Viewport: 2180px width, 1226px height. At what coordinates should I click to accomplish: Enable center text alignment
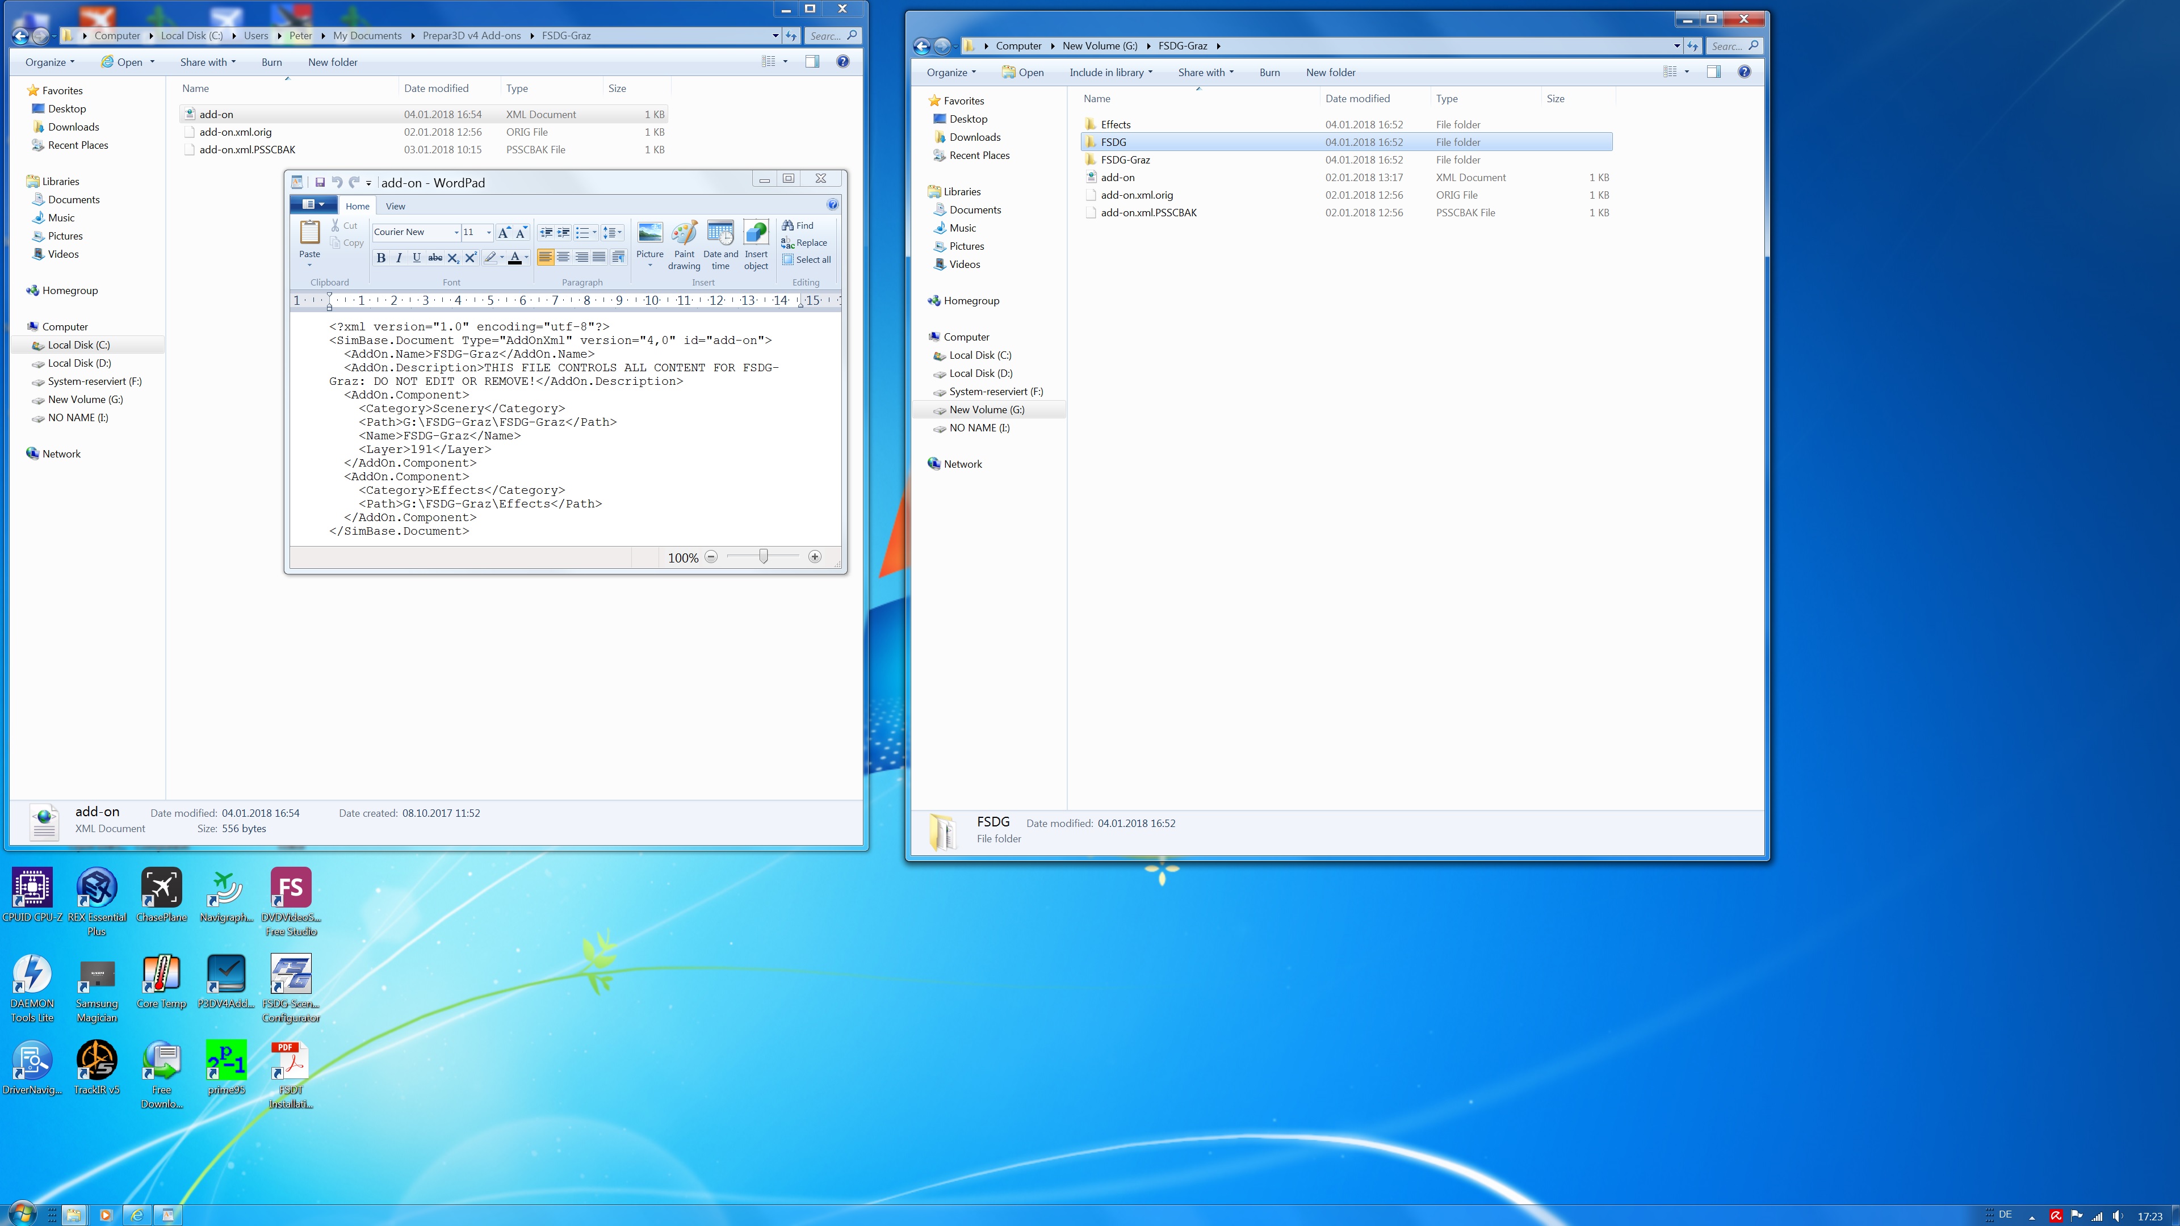pos(564,257)
